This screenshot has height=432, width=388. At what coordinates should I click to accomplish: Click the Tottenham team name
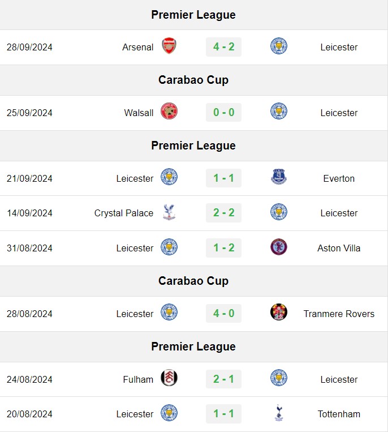click(x=339, y=414)
